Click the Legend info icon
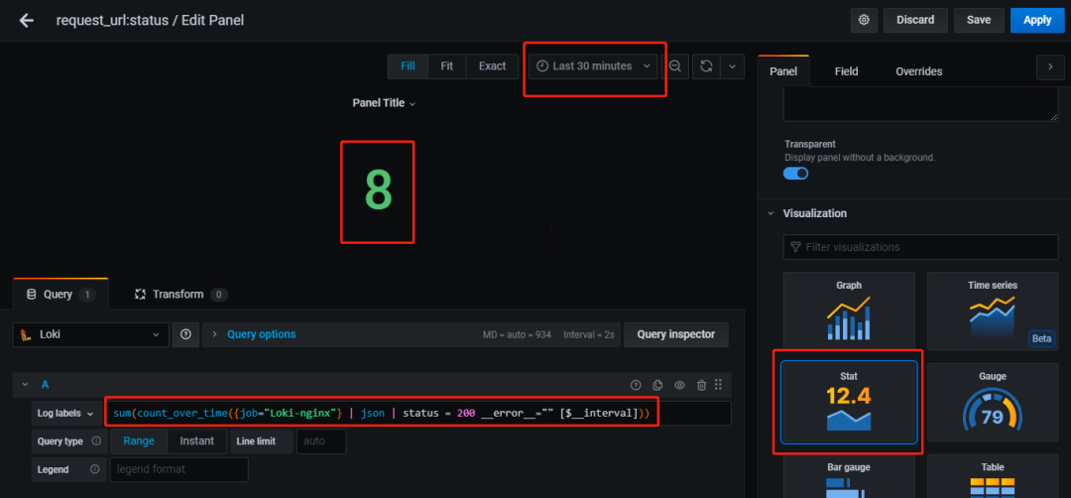 click(x=95, y=470)
